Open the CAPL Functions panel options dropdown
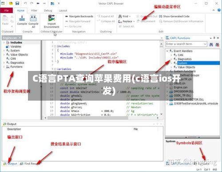Viewport: 222px width, 172px height. pos(211,38)
